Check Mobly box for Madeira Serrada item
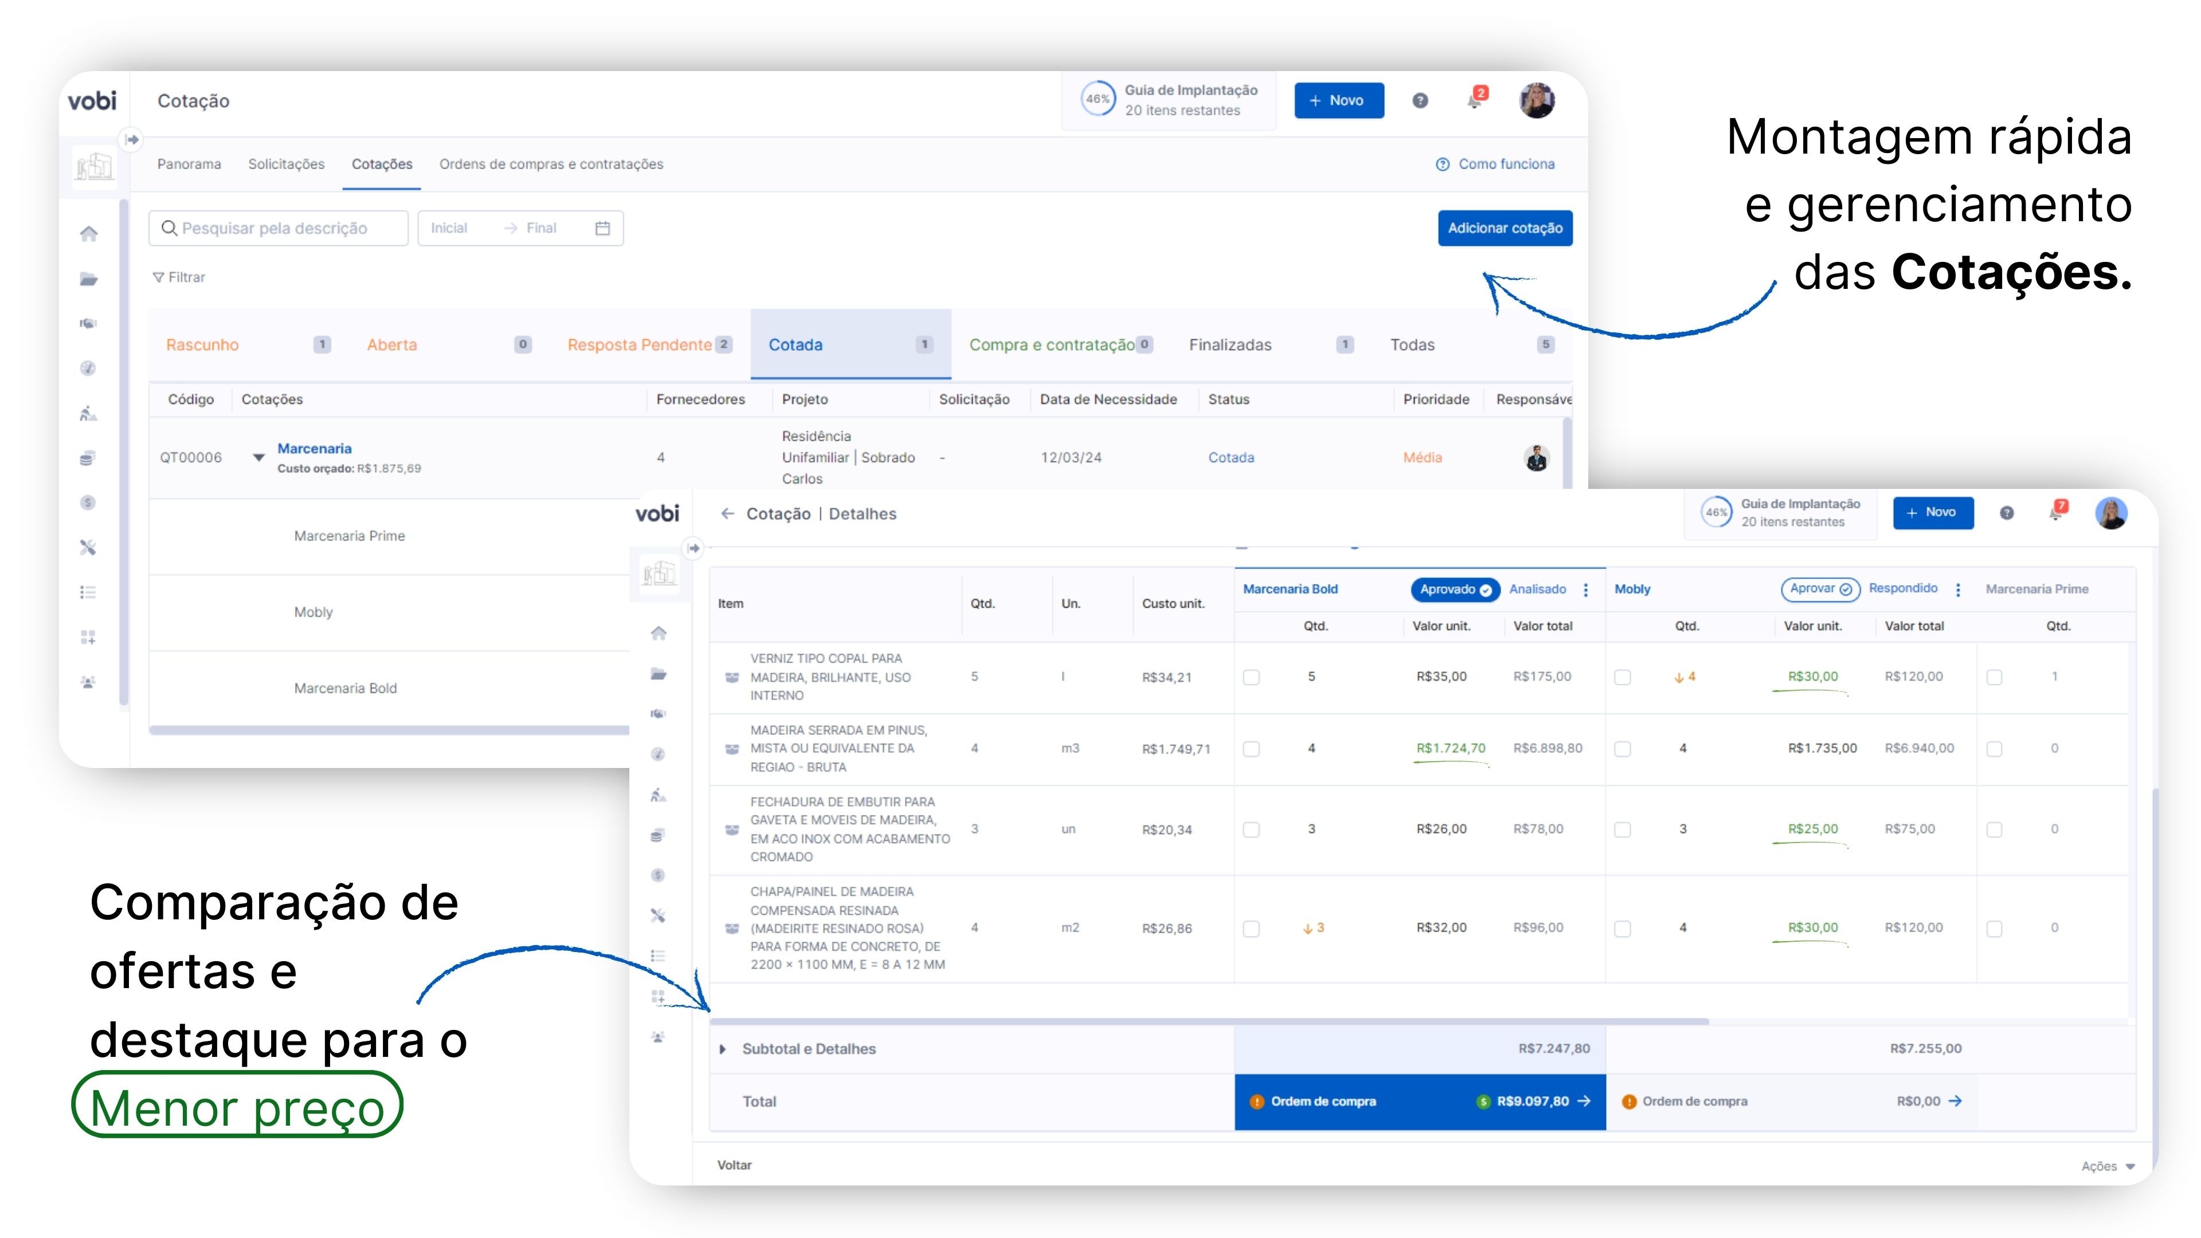The width and height of the screenshot is (2201, 1238). pos(1623,749)
